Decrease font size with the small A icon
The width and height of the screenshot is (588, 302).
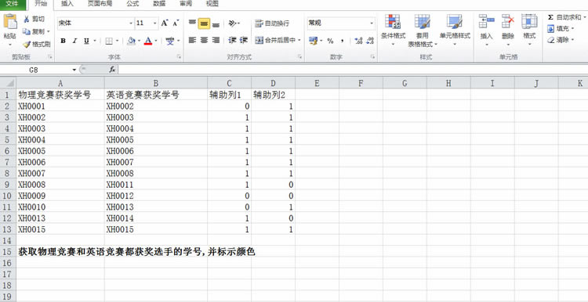pos(176,23)
